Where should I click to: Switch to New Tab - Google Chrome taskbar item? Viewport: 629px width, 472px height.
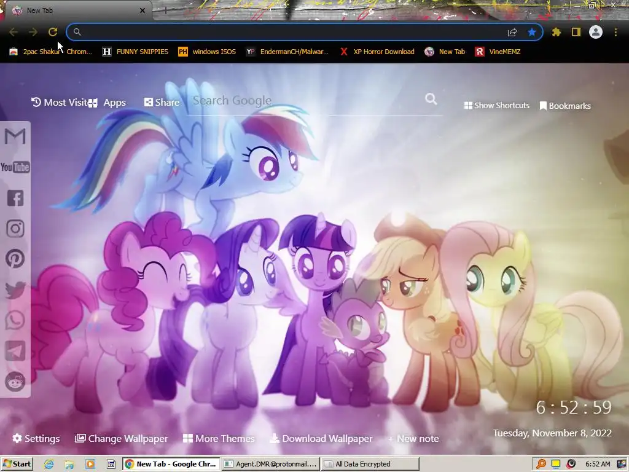pyautogui.click(x=171, y=464)
